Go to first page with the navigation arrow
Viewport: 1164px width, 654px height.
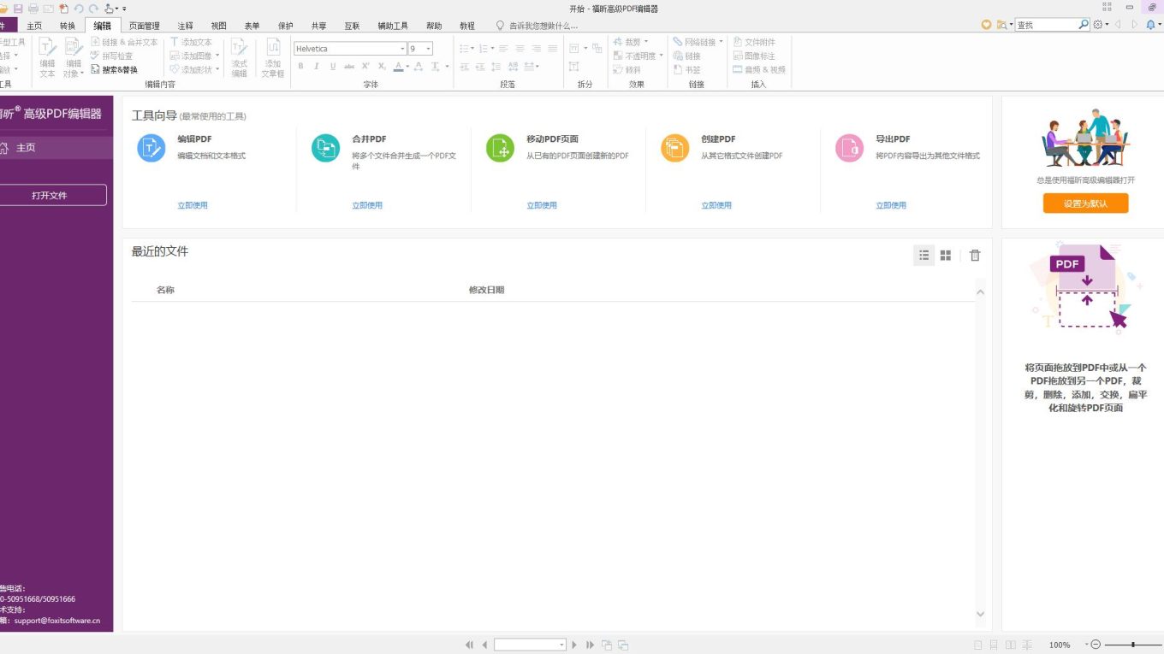click(469, 645)
